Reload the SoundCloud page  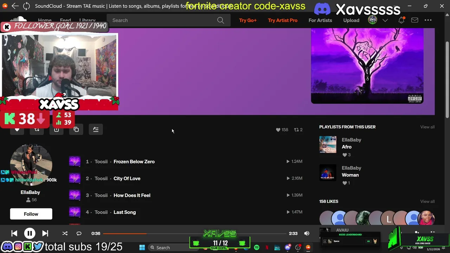pyautogui.click(x=26, y=6)
